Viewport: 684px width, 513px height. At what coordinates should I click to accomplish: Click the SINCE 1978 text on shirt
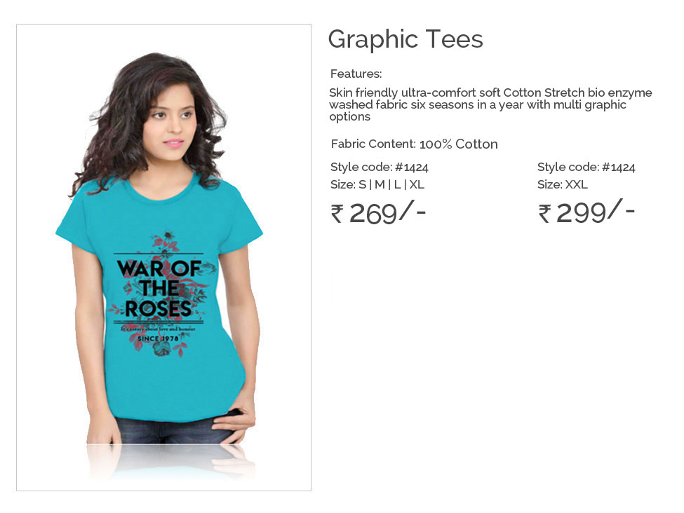click(158, 338)
